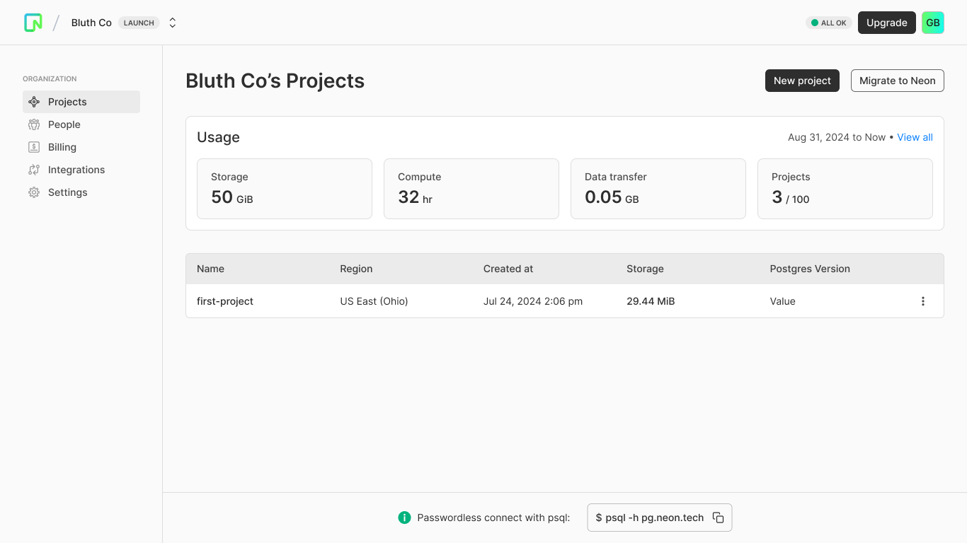Image resolution: width=967 pixels, height=543 pixels.
Task: Open the GB user avatar menu
Action: tap(932, 23)
